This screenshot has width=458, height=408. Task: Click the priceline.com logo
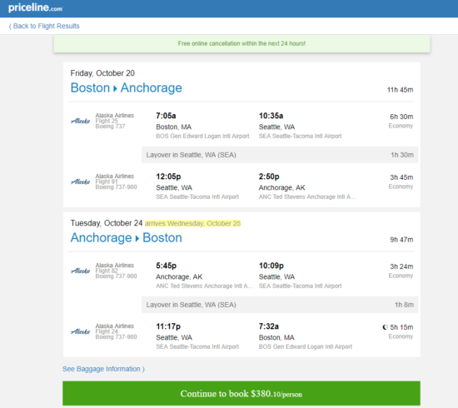[35, 7]
